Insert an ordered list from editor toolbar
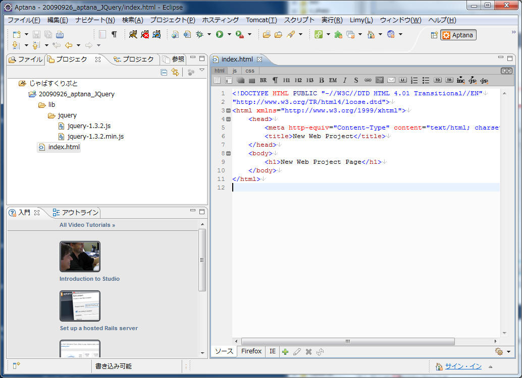The image size is (522, 378). (x=414, y=80)
